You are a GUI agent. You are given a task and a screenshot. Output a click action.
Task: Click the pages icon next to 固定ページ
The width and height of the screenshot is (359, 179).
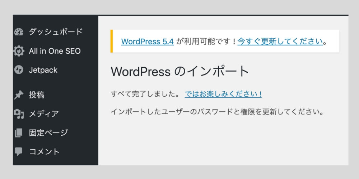tap(19, 133)
